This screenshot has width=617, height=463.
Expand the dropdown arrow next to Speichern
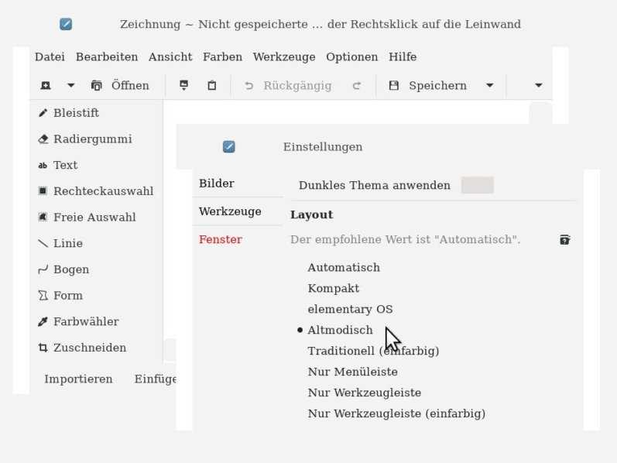[490, 86]
